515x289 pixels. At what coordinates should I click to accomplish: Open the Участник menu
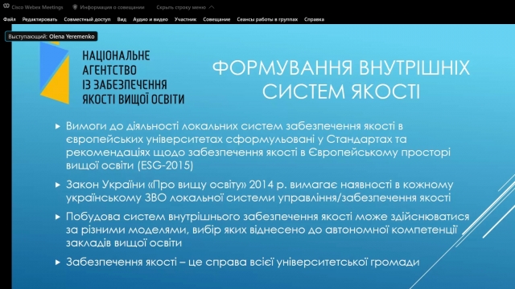click(186, 19)
